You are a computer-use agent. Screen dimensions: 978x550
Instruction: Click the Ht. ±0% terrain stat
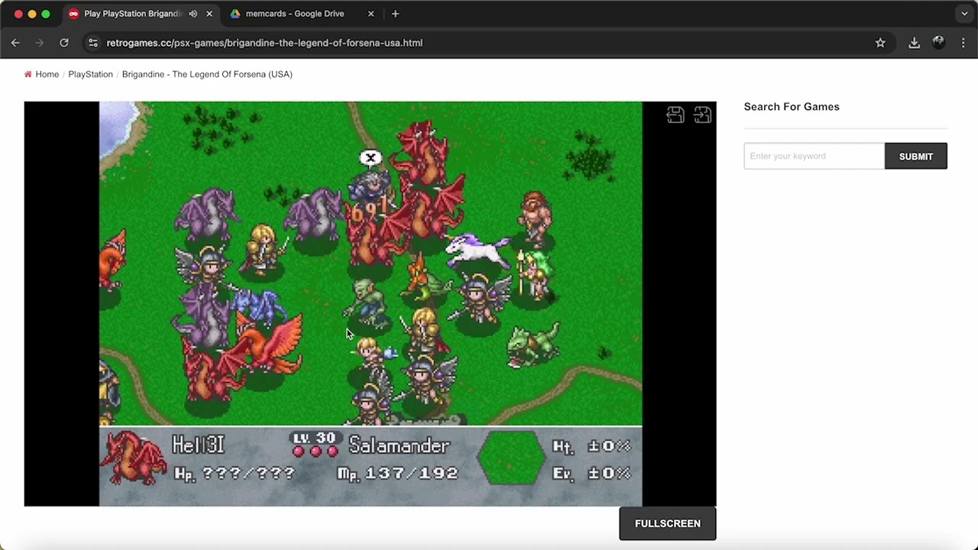click(x=592, y=446)
